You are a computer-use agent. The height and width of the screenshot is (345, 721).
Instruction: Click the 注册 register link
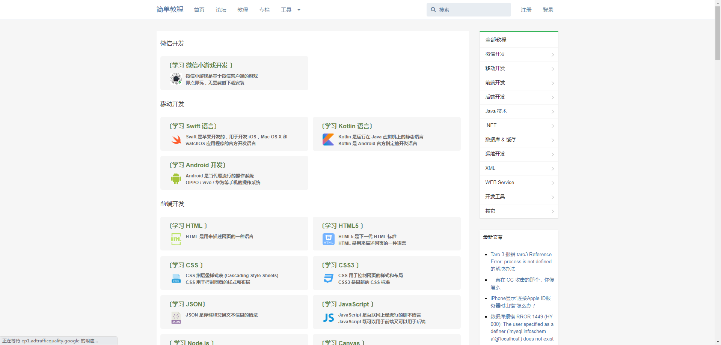coord(526,10)
